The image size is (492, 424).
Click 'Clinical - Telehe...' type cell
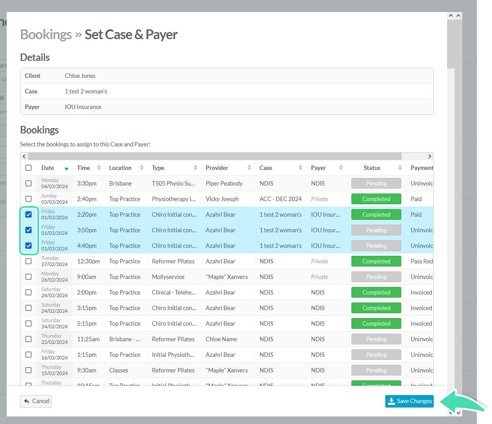coord(174,292)
